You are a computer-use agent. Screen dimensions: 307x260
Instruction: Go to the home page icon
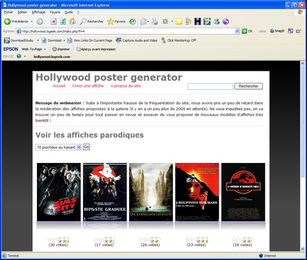click(x=72, y=22)
